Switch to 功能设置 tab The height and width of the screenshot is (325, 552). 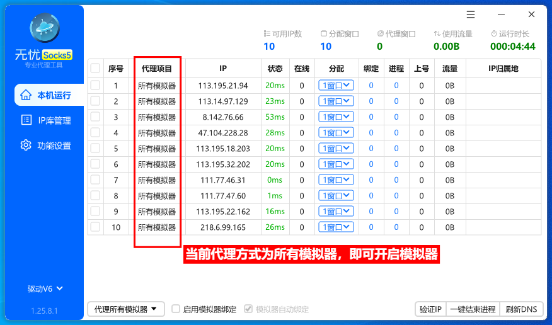[46, 145]
